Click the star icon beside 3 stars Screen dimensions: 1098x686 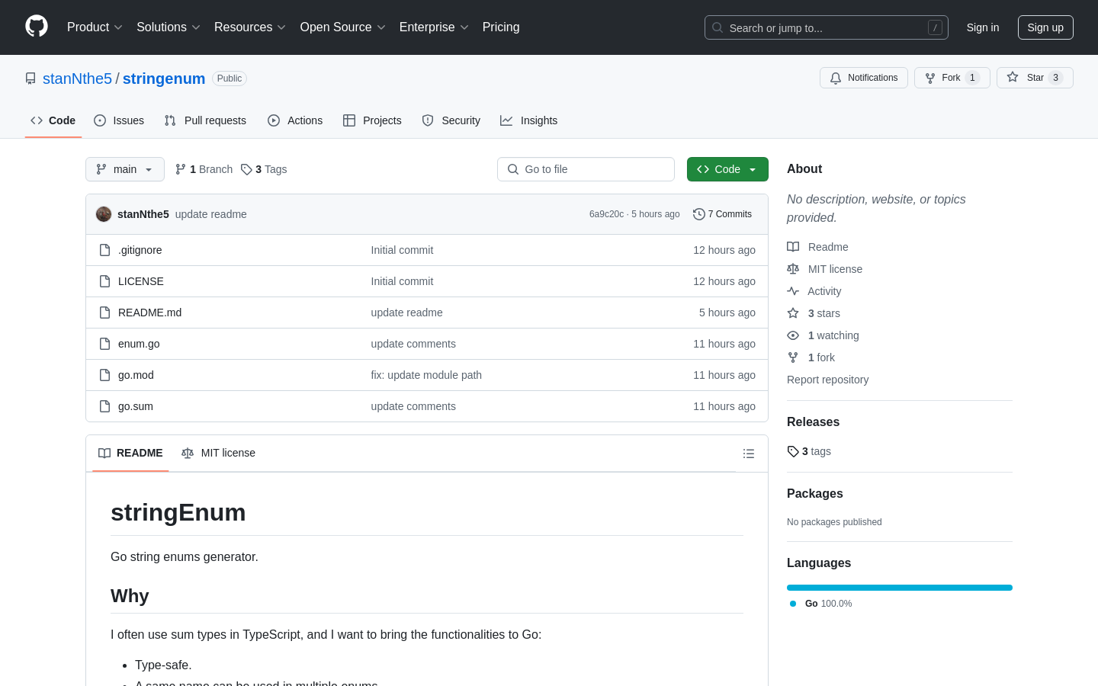pyautogui.click(x=793, y=313)
